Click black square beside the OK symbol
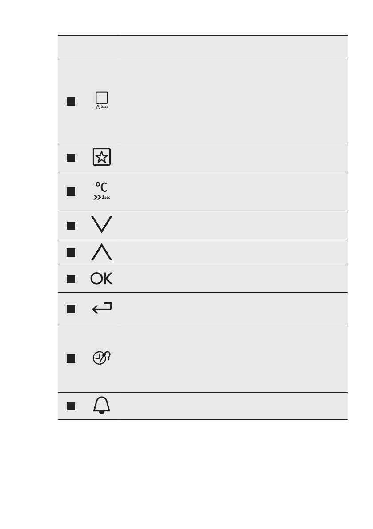The image size is (373, 529). (x=70, y=279)
